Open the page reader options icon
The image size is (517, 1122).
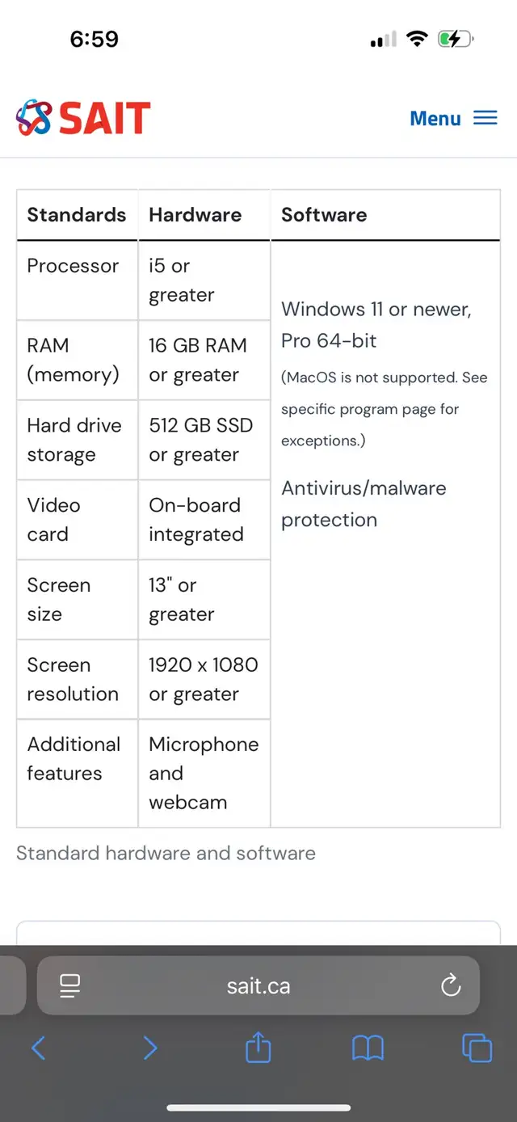pyautogui.click(x=70, y=985)
